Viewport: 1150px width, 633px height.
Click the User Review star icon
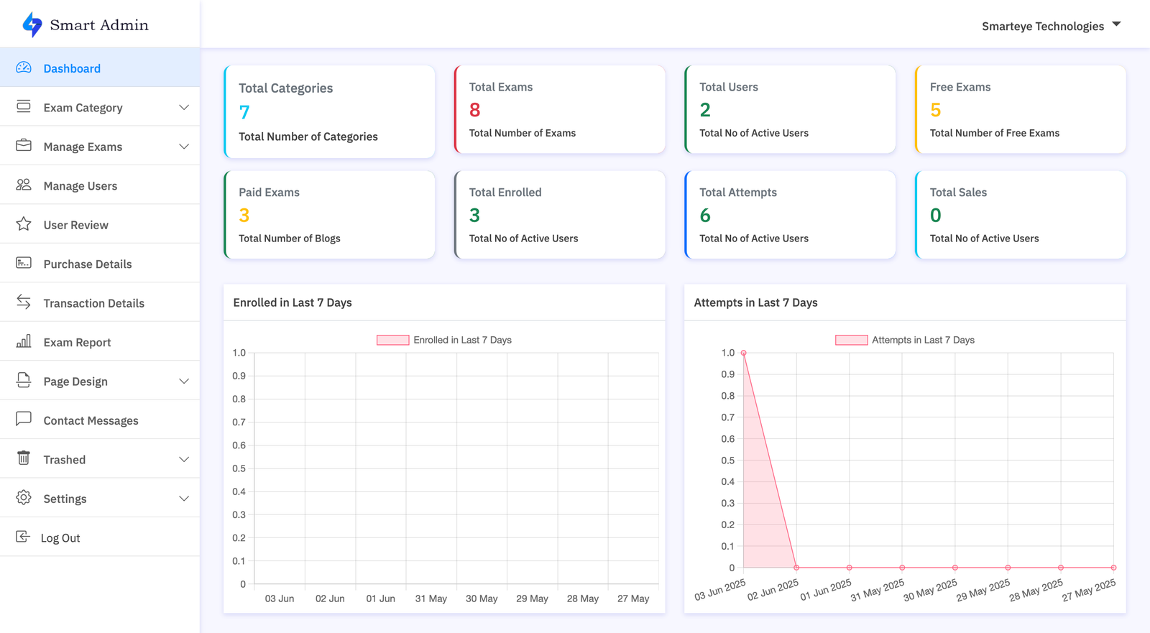click(x=24, y=224)
